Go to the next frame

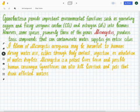pyautogui.click(x=76, y=3)
